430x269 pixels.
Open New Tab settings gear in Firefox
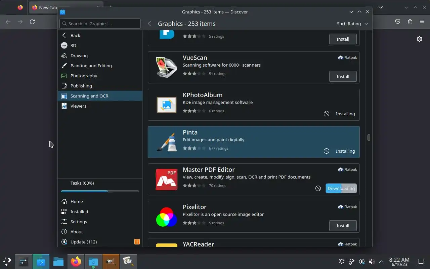(x=420, y=39)
